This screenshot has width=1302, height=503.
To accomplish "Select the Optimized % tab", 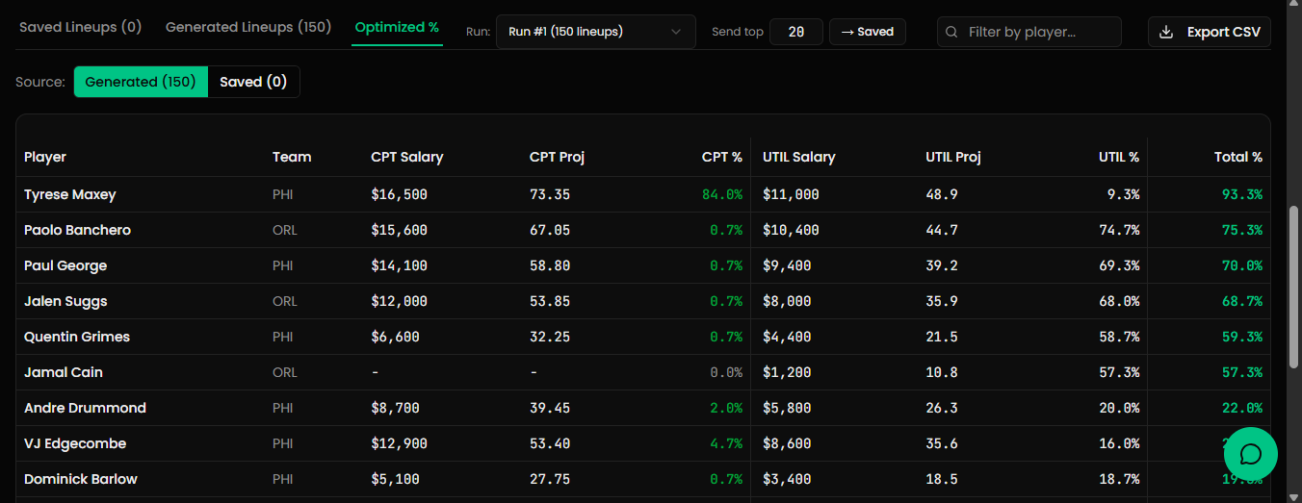I will [x=397, y=27].
